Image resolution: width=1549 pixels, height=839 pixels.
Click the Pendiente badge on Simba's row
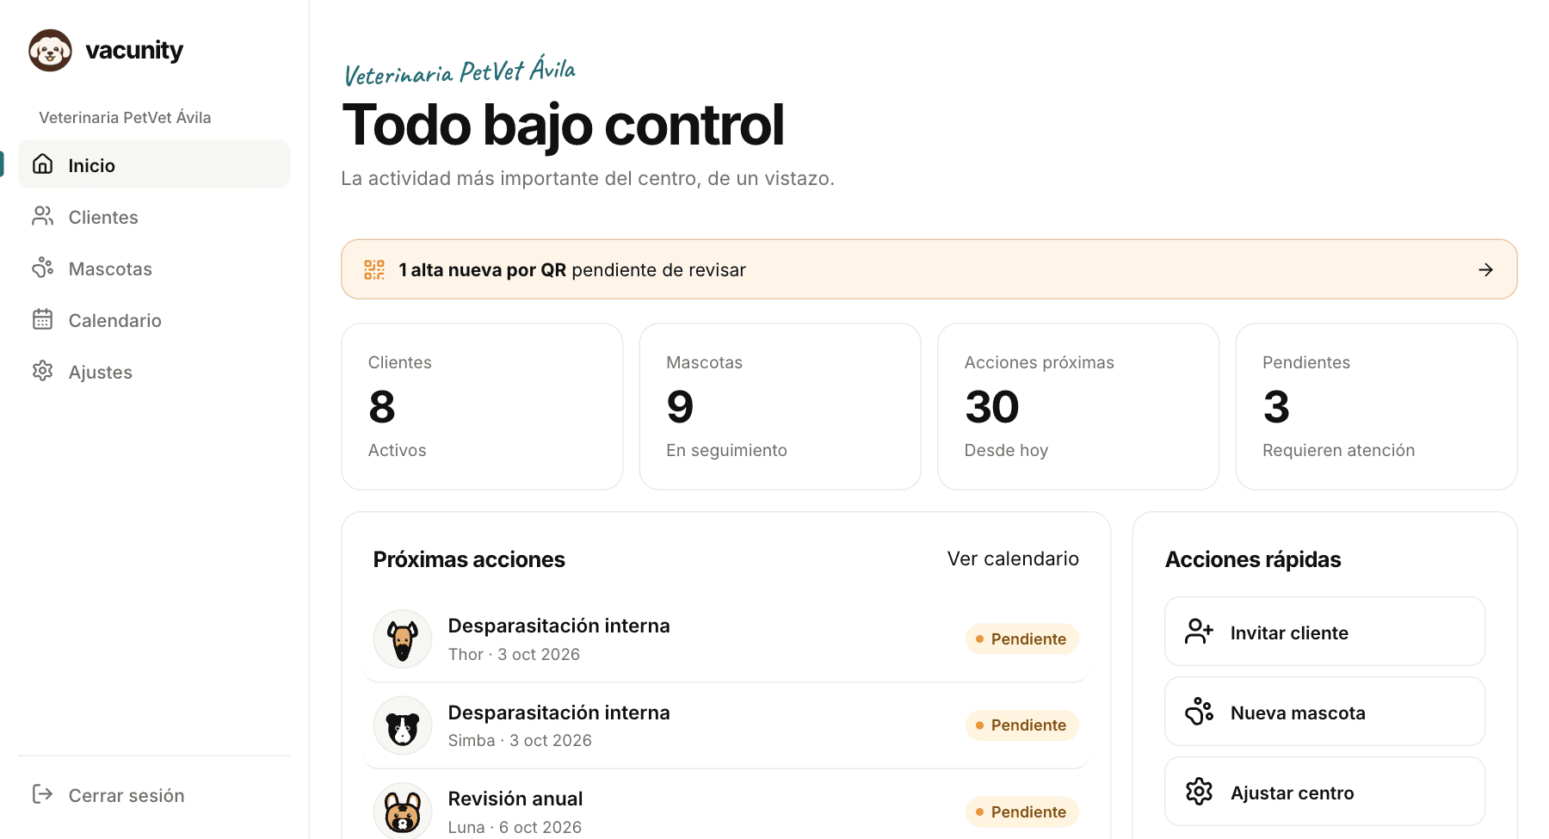coord(1021,725)
